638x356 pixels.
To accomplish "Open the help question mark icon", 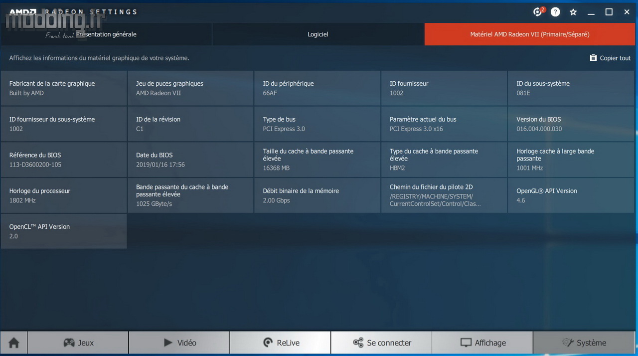I will click(x=555, y=12).
